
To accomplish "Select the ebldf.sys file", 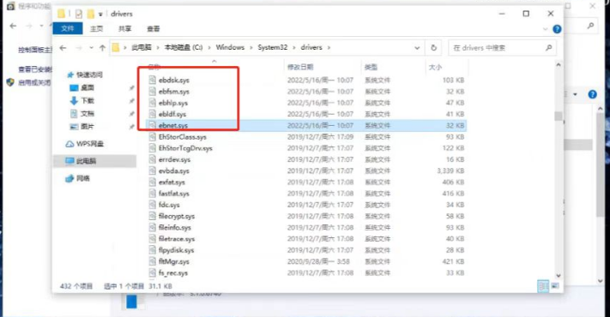I will [x=172, y=114].
